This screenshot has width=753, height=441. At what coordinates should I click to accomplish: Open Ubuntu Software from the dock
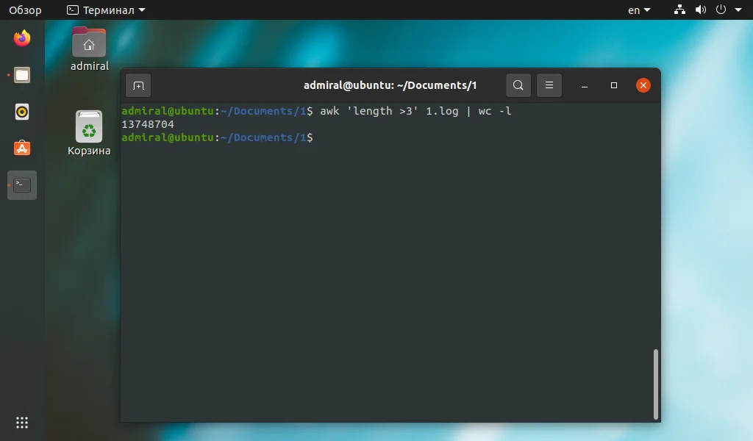coord(21,148)
